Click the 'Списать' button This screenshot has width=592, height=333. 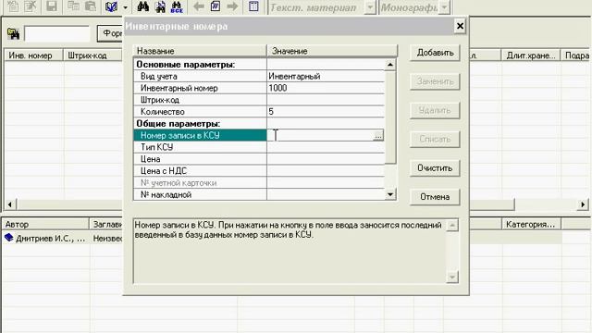point(435,139)
